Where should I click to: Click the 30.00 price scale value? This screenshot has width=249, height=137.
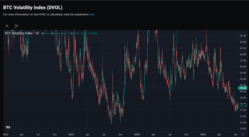click(243, 128)
